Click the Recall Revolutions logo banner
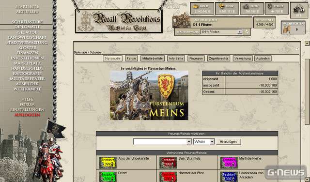310x182 pixels. [119, 21]
